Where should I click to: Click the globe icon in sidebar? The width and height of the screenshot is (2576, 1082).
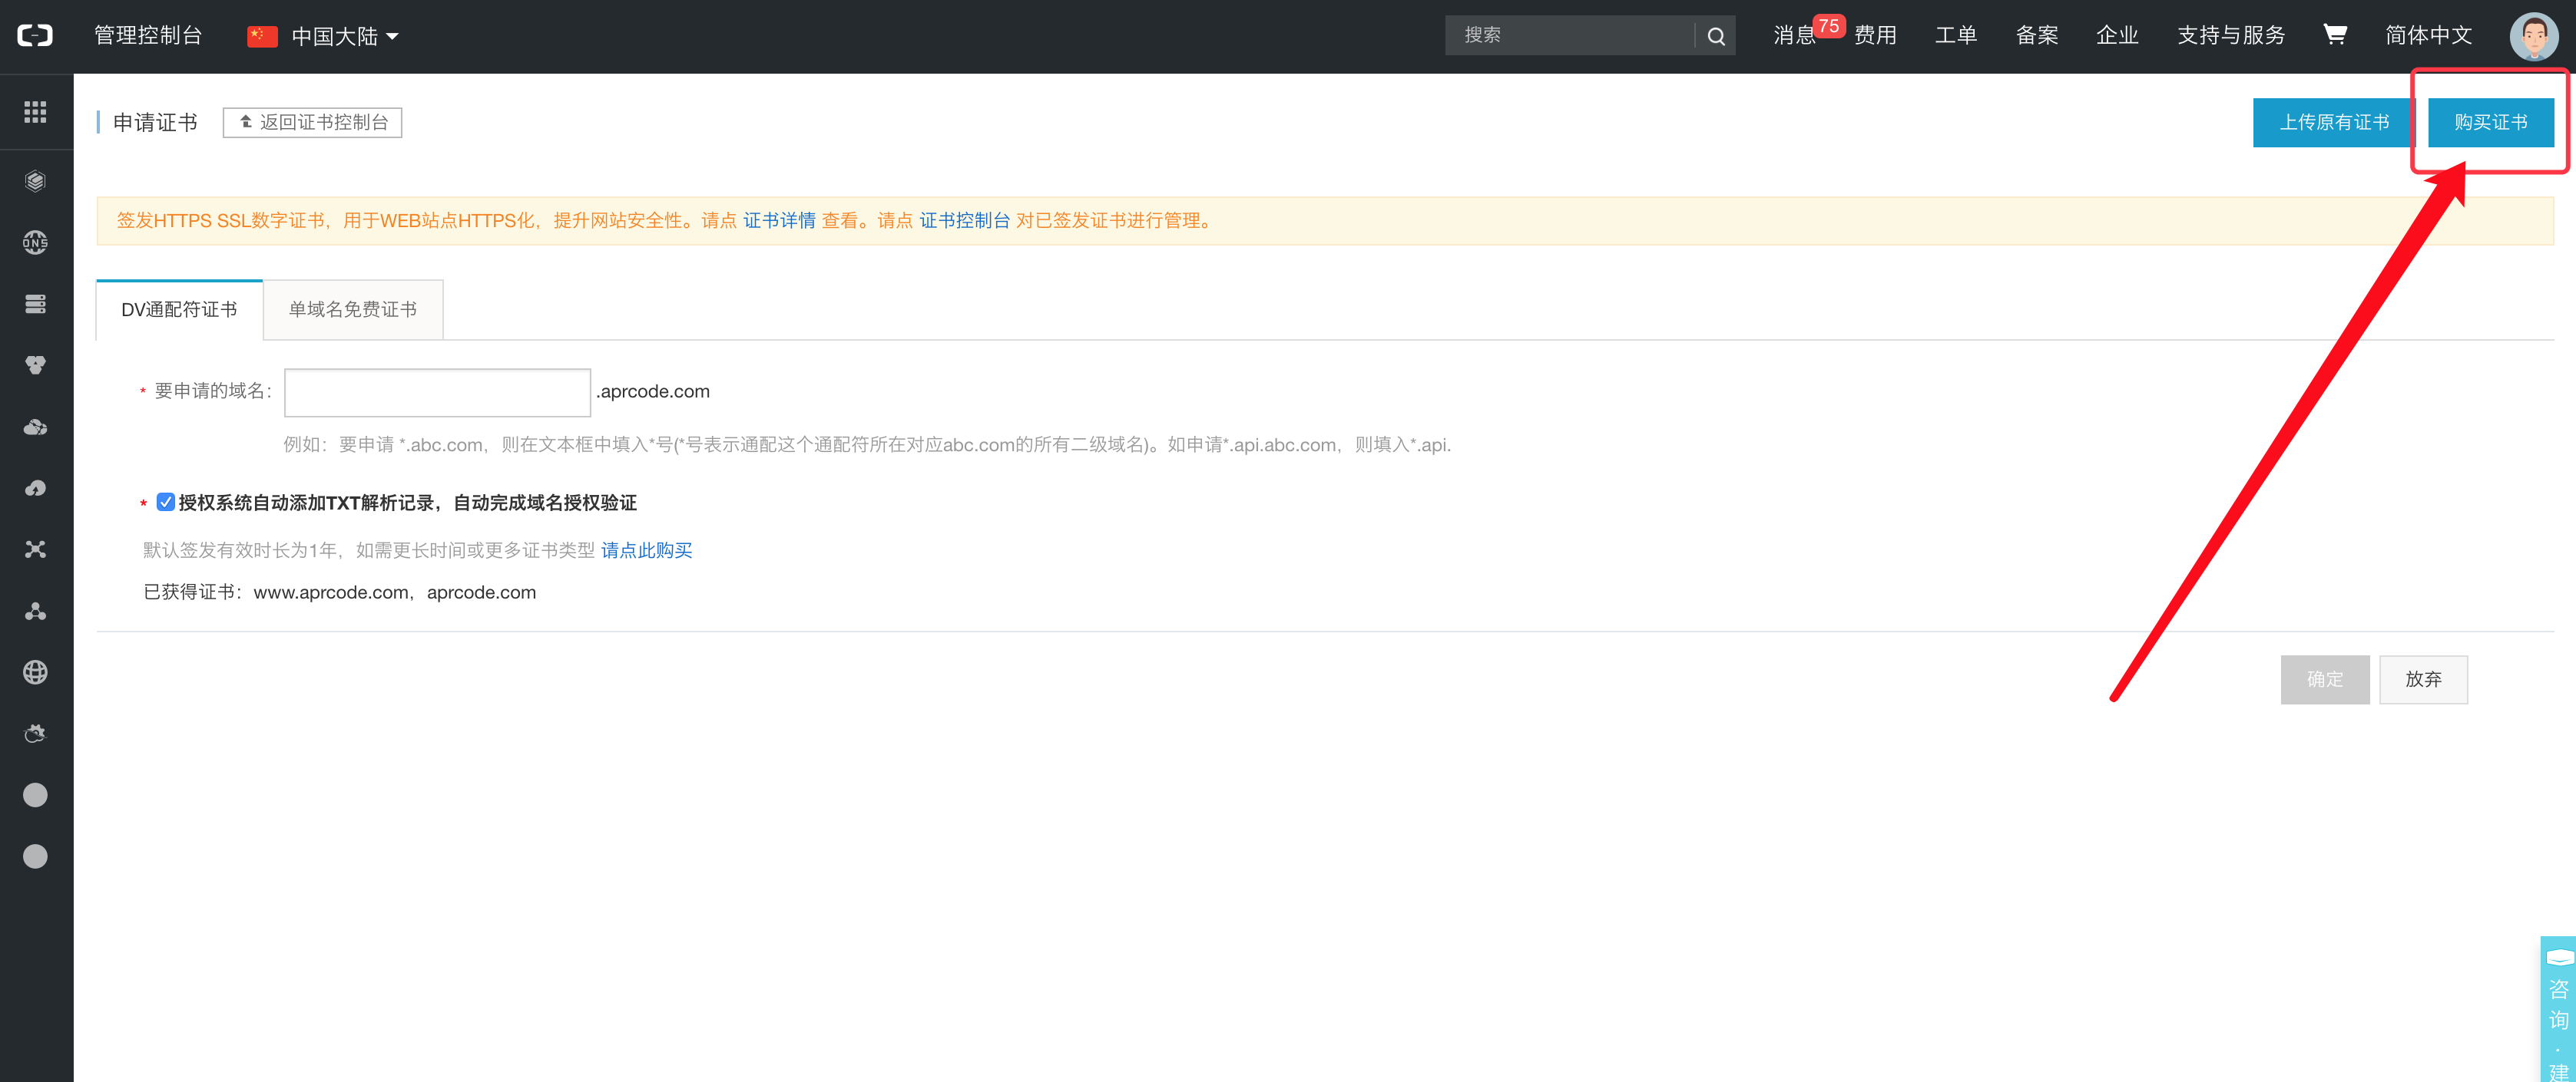coord(35,672)
